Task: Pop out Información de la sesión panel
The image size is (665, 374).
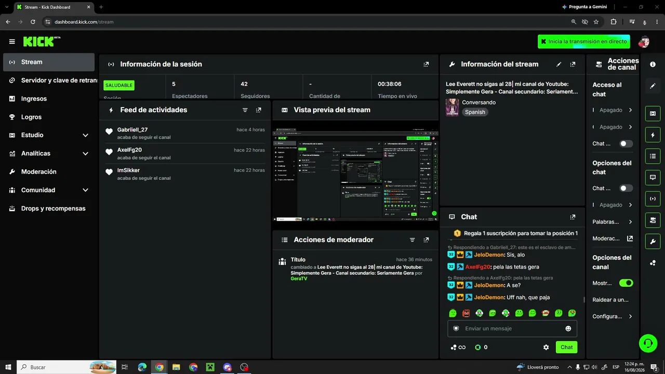Action: (x=426, y=64)
